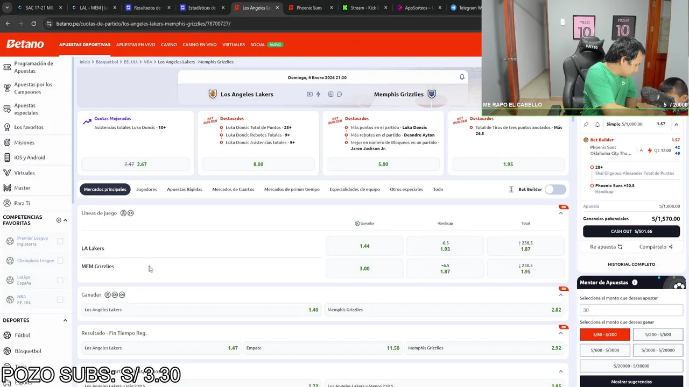
Task: Click the Betano logo
Action: (x=25, y=44)
